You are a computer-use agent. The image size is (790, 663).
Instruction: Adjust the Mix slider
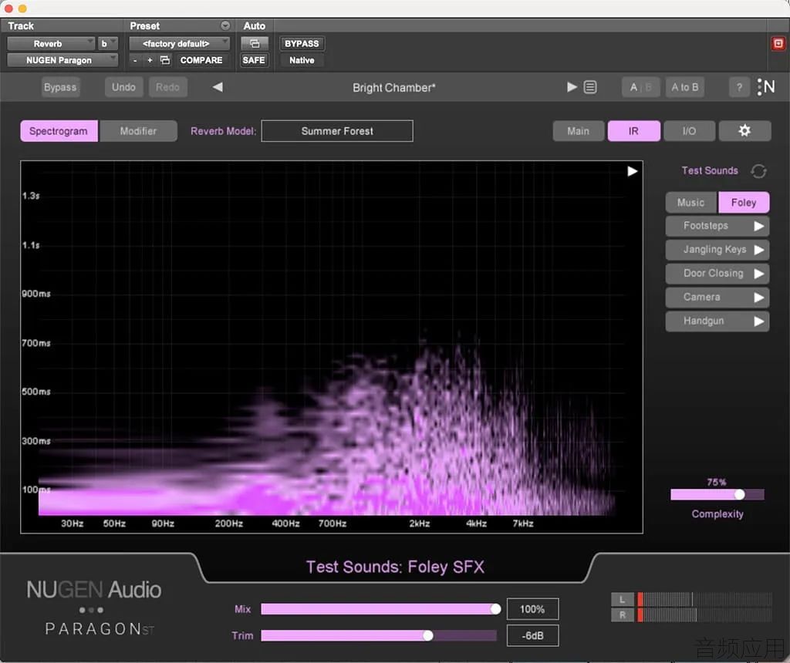(380, 609)
